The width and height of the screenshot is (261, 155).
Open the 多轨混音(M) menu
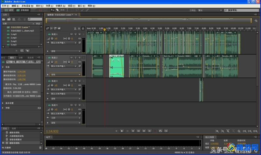[x=27, y=6]
